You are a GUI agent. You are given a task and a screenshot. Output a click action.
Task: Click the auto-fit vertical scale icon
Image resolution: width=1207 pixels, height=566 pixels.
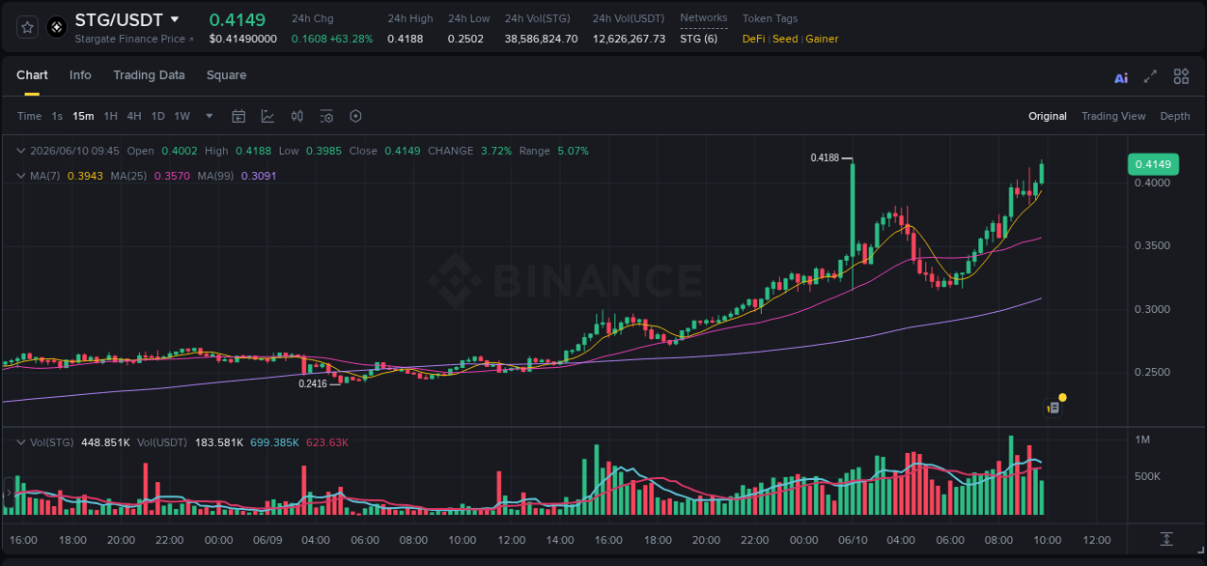point(1166,539)
